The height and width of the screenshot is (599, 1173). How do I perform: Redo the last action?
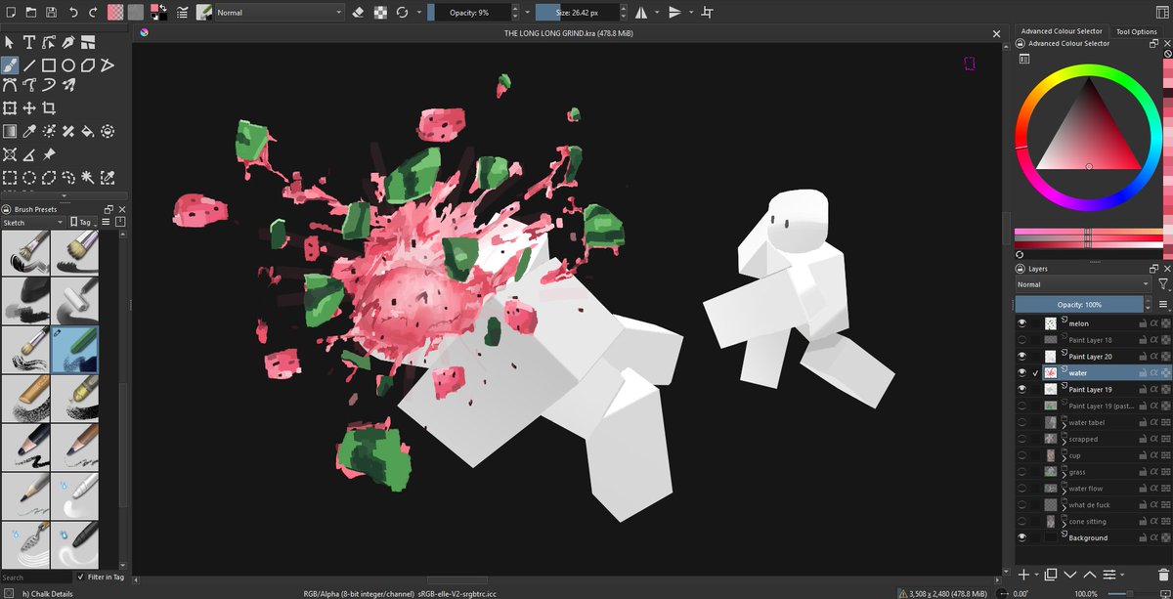point(93,13)
